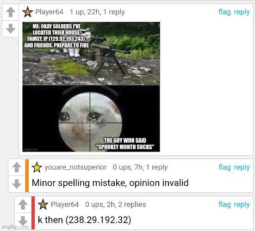Image resolution: width=255 pixels, height=231 pixels.
Task: Upvote youare_notsuperior's comment
Action: tap(17, 167)
